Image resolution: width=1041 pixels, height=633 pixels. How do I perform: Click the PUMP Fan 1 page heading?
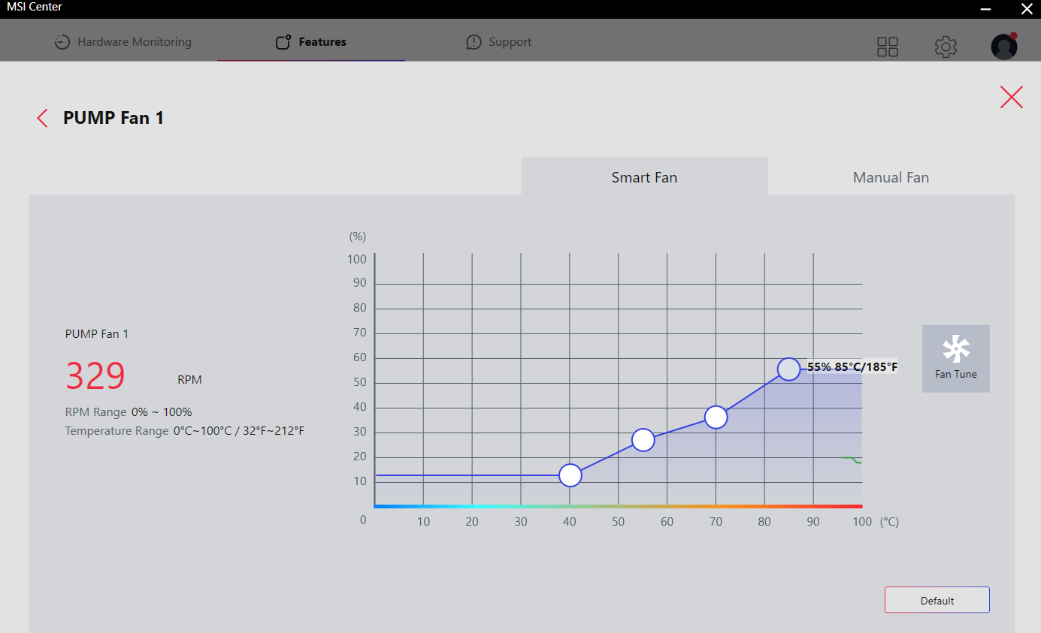coord(113,118)
